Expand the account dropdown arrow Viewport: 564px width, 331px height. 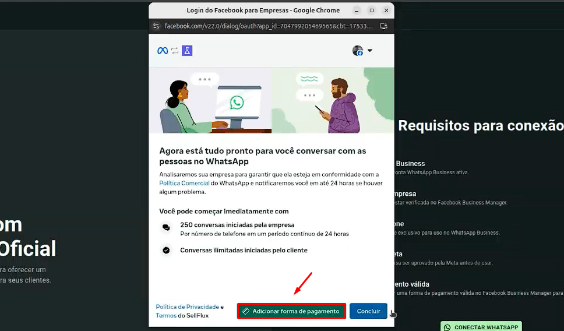[x=369, y=51]
